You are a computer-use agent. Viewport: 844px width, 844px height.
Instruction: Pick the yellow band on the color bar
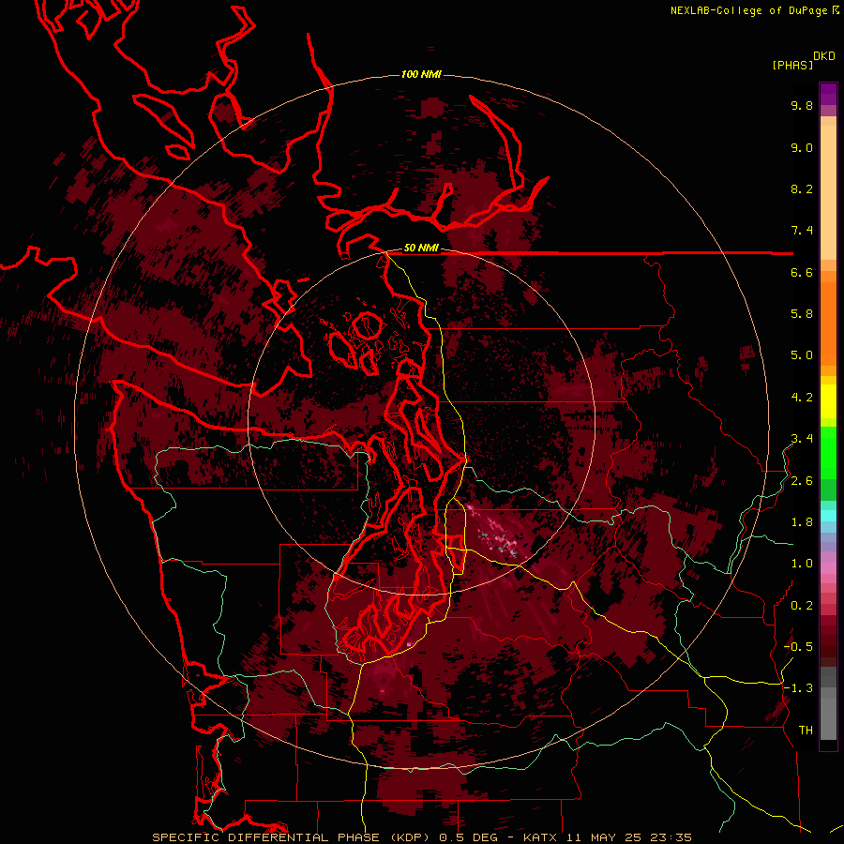pos(828,401)
